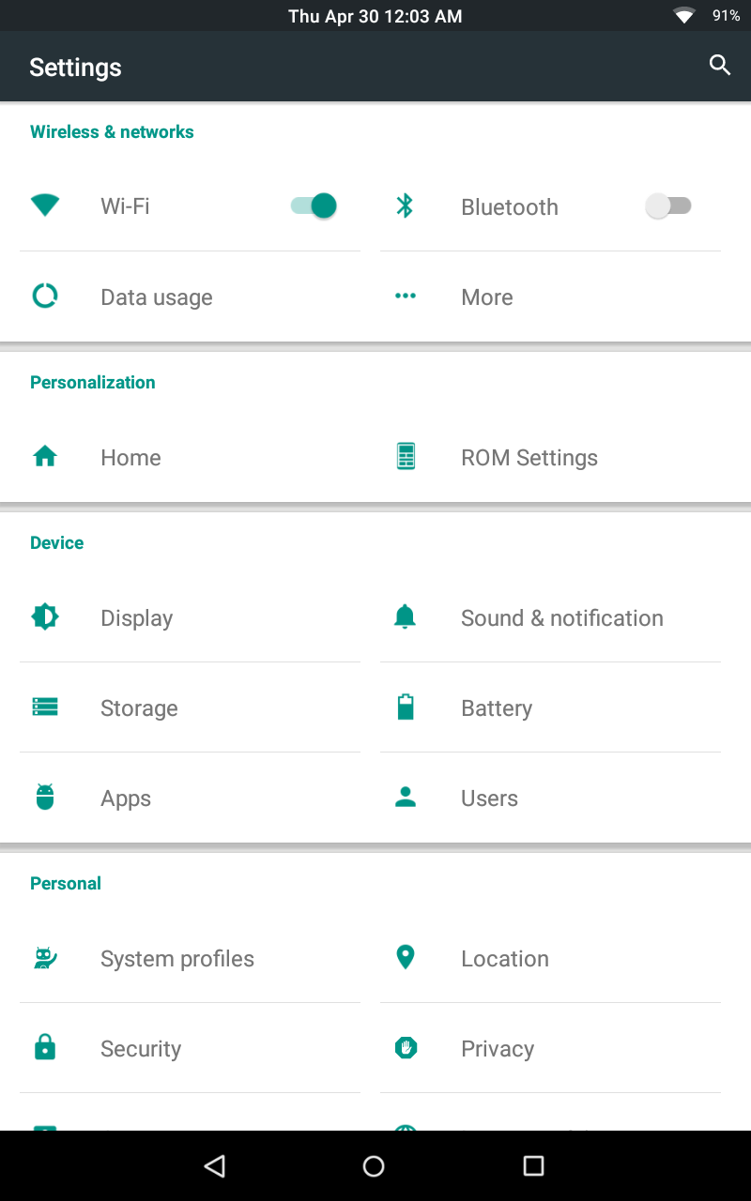Tap the Android home circle button
The height and width of the screenshot is (1201, 751).
(374, 1165)
